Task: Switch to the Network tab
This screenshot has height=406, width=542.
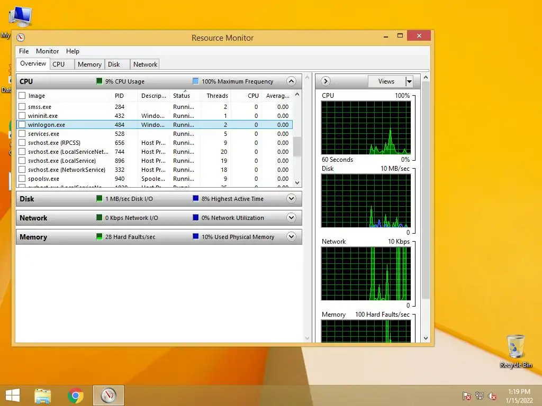Action: (x=145, y=64)
